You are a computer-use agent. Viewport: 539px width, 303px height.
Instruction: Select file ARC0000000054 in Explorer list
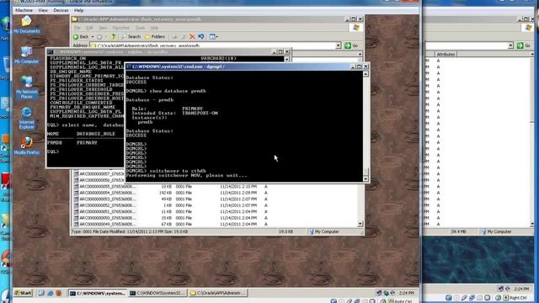[108, 193]
